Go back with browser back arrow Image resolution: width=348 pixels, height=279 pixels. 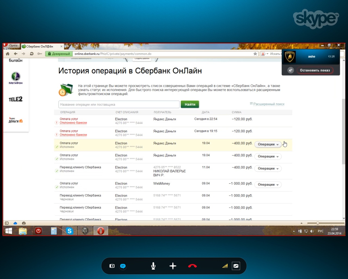click(x=16, y=54)
